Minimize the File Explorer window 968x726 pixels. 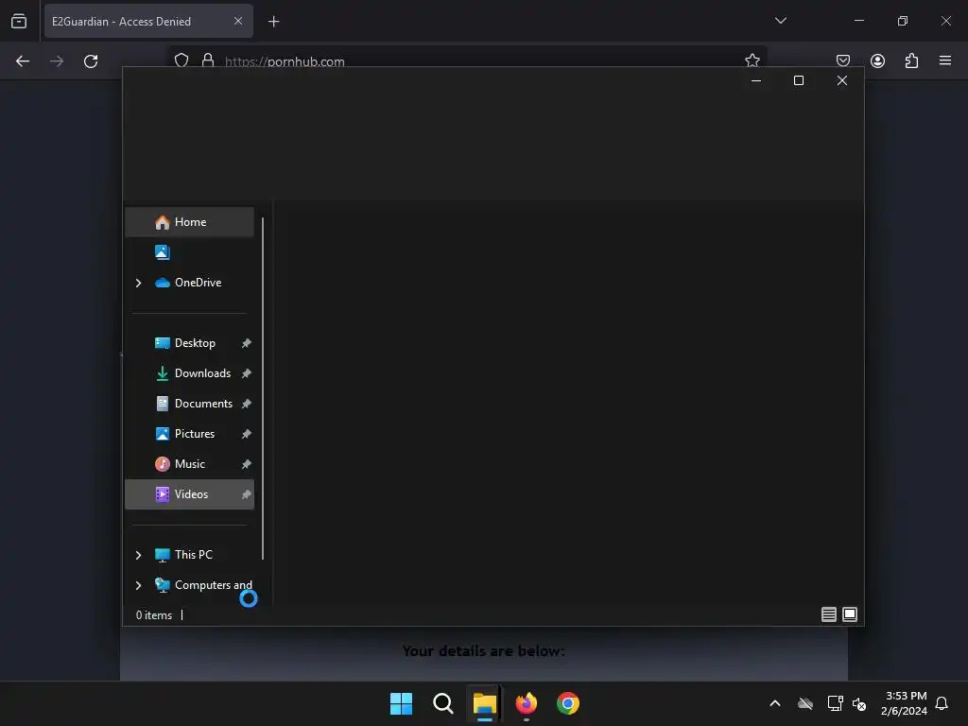point(756,80)
